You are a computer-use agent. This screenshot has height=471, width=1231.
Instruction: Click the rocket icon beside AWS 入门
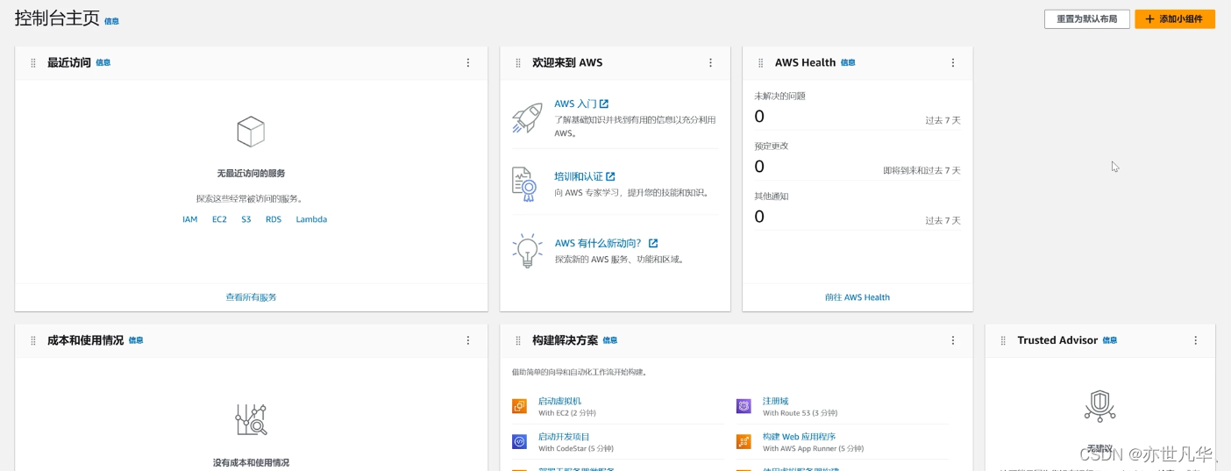pos(527,118)
